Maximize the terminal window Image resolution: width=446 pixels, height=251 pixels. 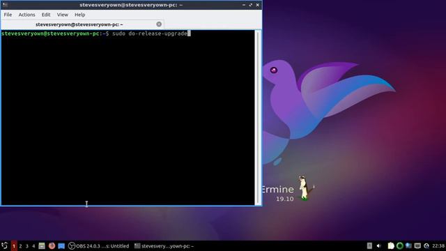(251, 5)
